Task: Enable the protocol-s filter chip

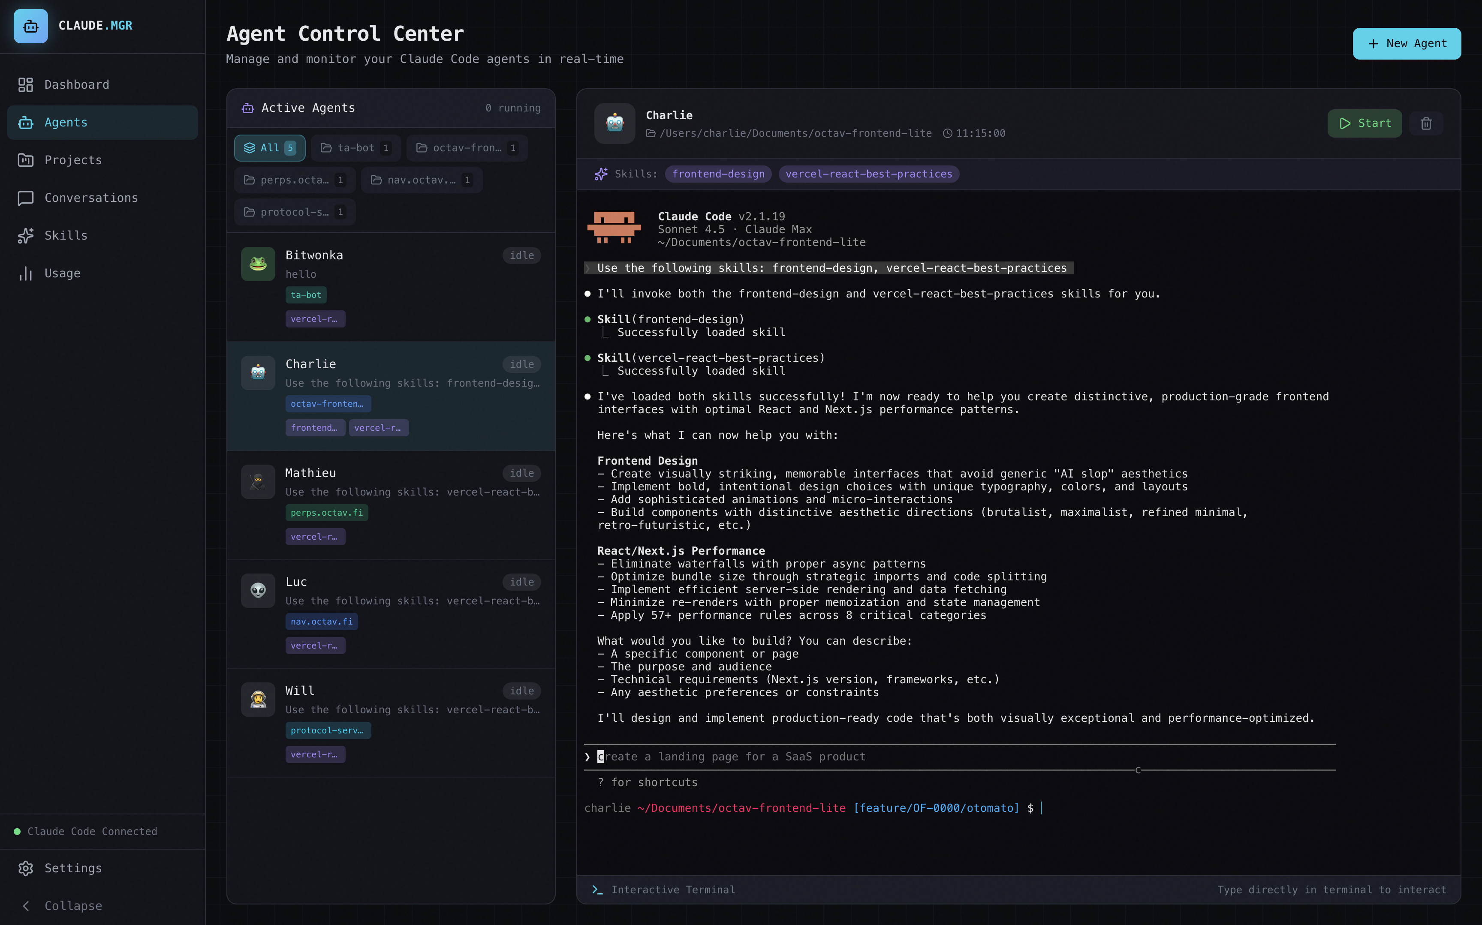Action: 294,212
